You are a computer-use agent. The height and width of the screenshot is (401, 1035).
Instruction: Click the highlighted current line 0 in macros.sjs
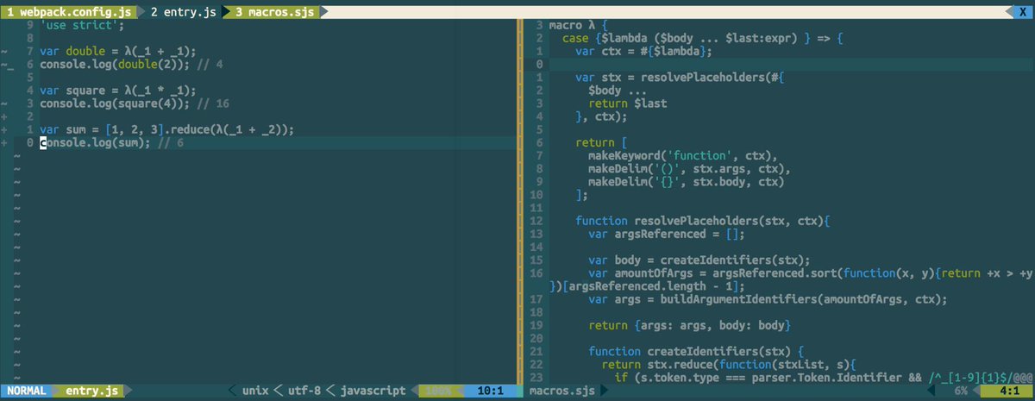778,65
